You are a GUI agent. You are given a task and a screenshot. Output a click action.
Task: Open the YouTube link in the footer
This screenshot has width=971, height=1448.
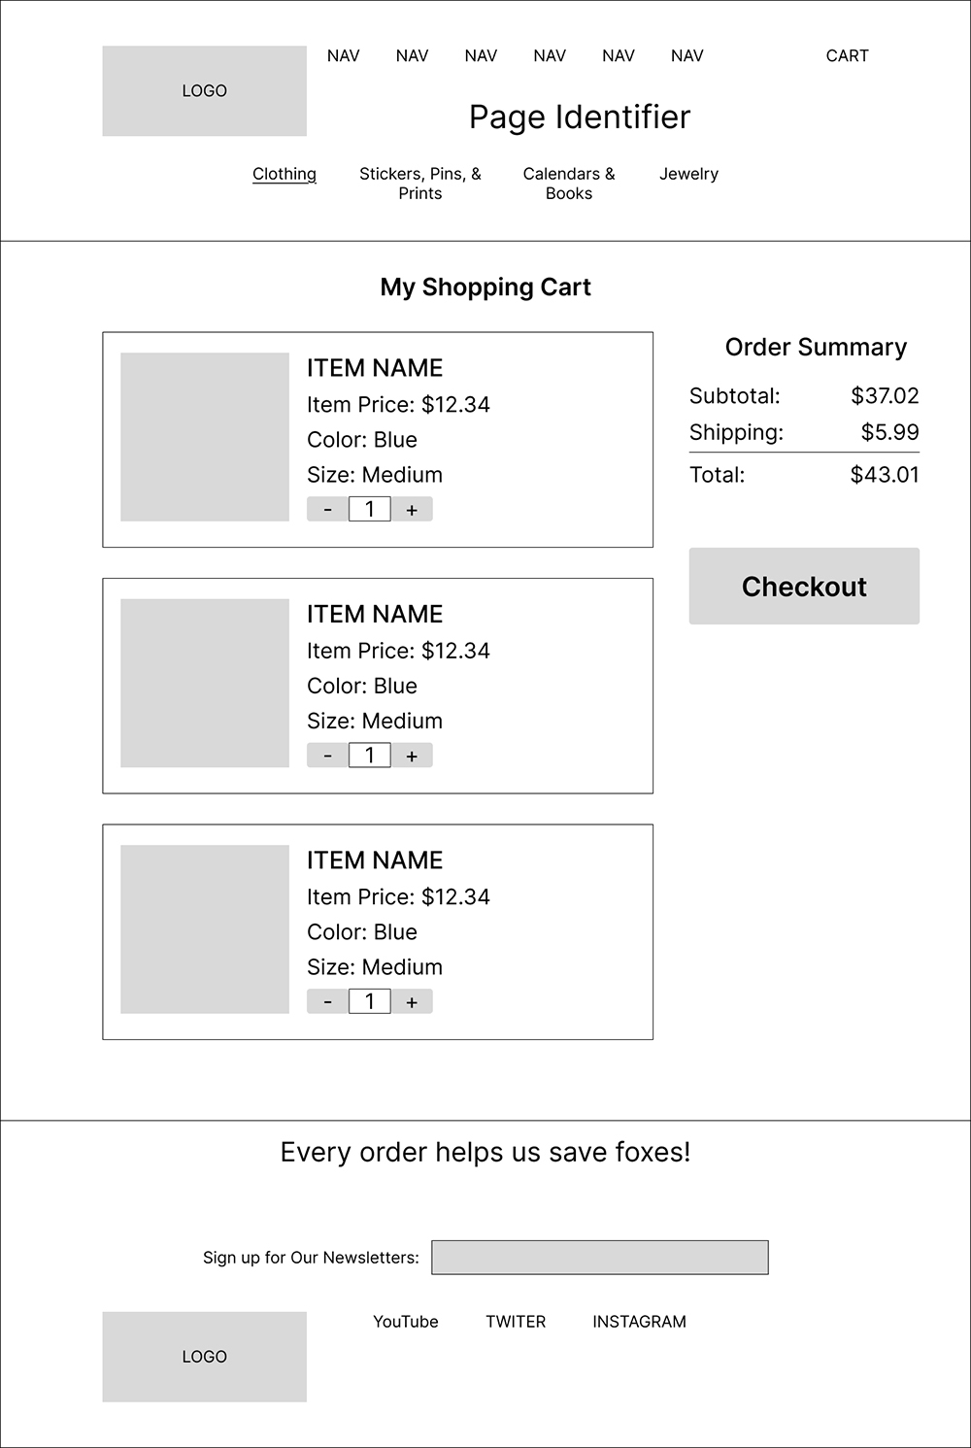coord(405,1322)
